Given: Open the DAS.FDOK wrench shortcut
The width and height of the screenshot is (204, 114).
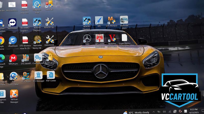Looking at the screenshot, I should tap(50, 41).
